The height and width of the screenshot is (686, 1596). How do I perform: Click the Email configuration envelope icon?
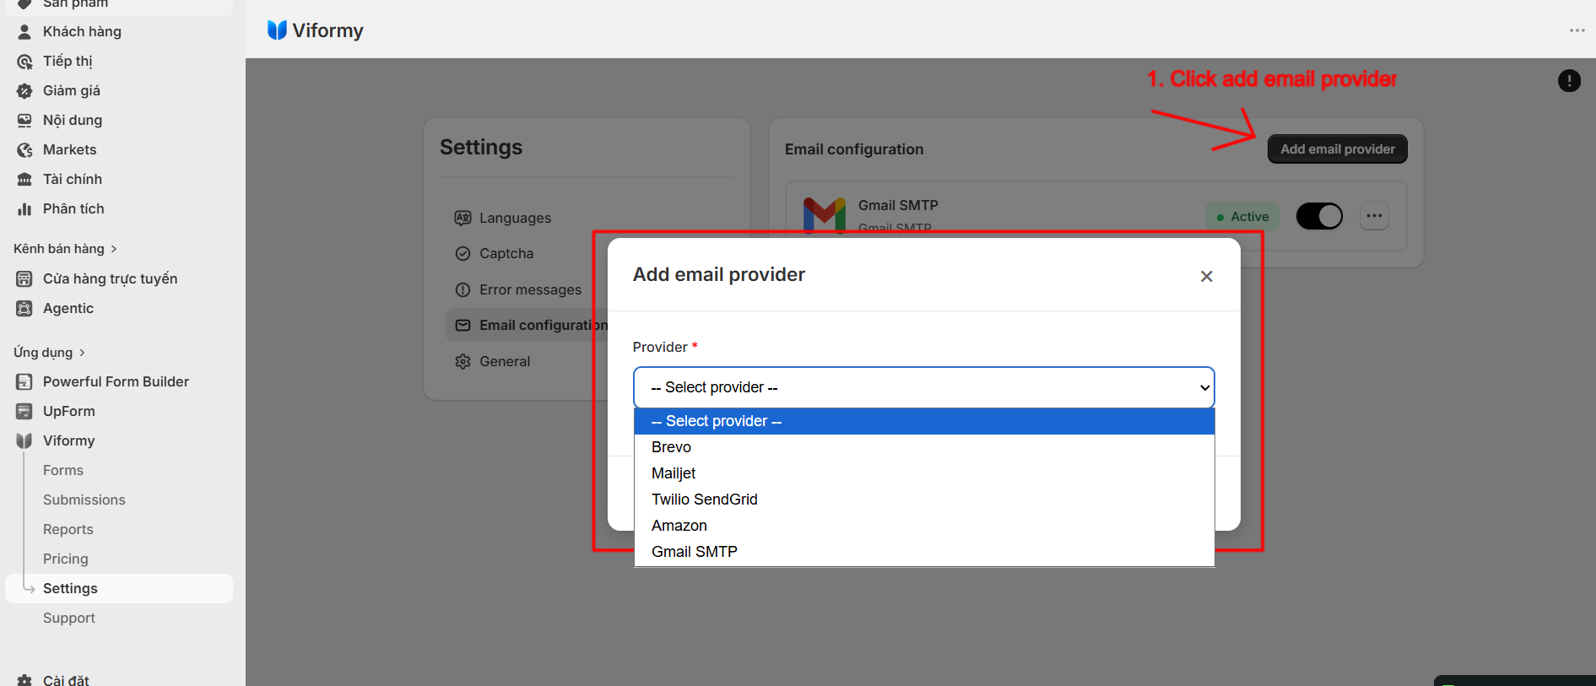463,325
